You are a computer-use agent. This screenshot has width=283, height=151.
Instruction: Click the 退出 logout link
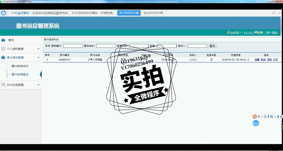point(275,33)
